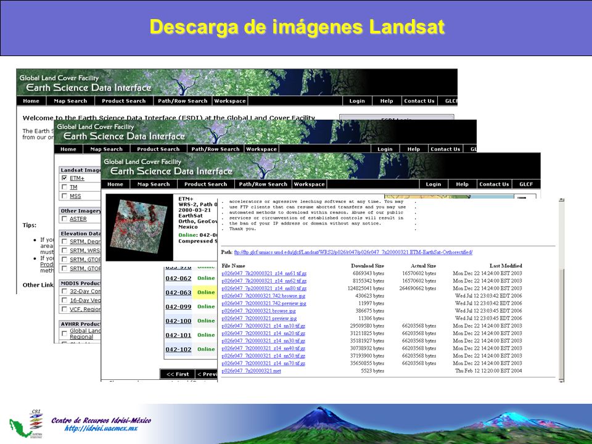The image size is (592, 444).
Task: Download band file ending nn30.tif.gz
Action: tap(263, 341)
